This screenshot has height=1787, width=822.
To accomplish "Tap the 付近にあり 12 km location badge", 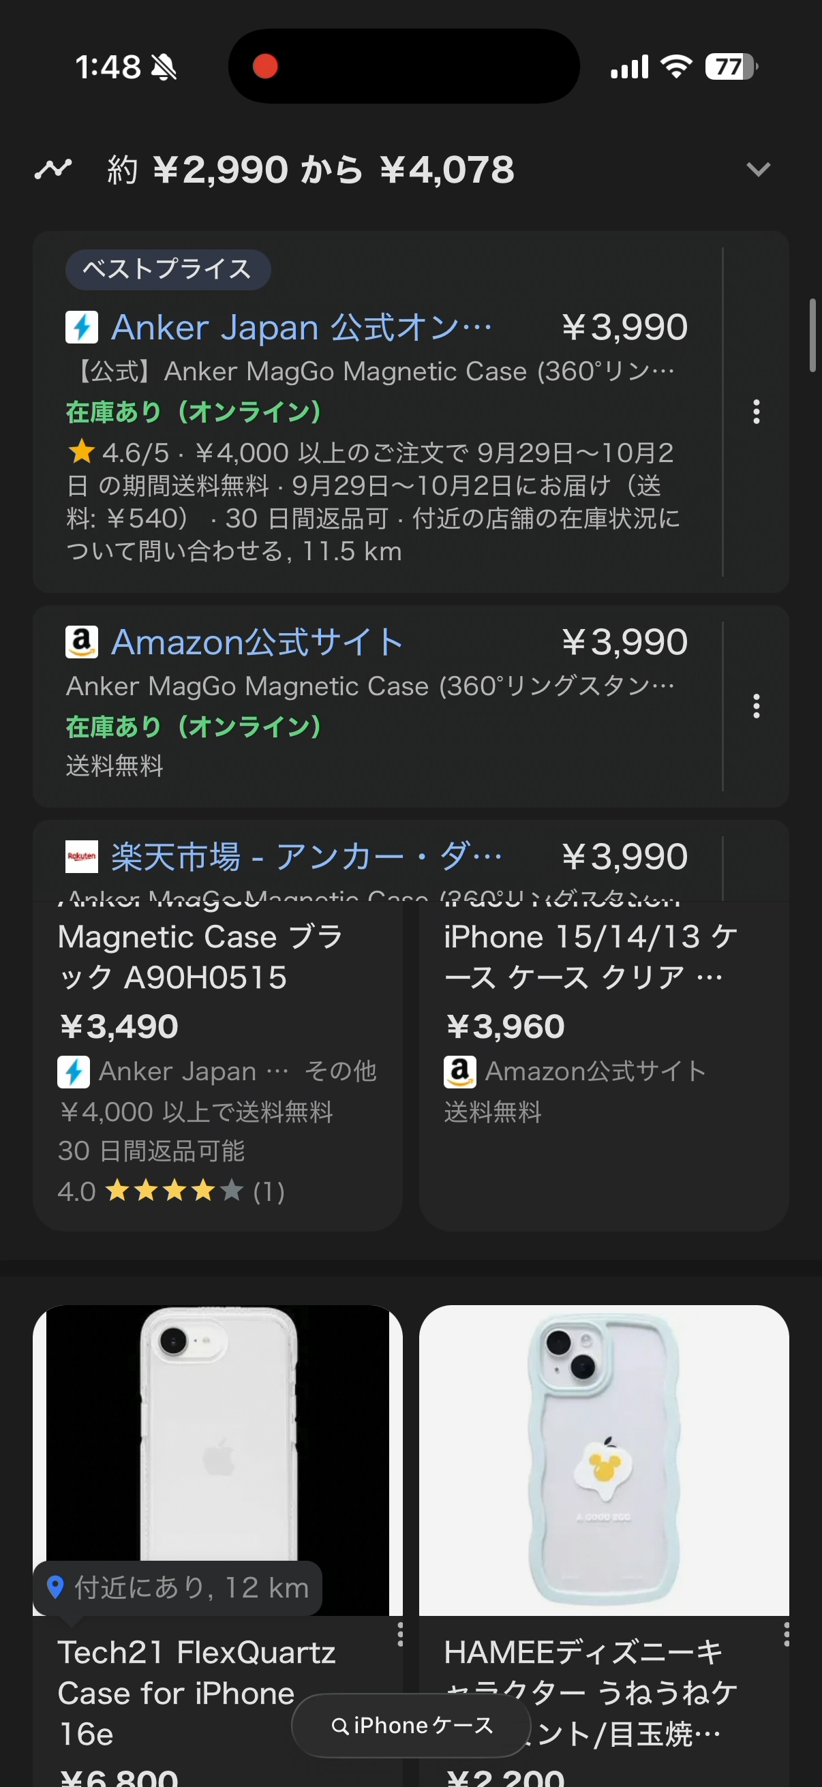I will coord(178,1587).
